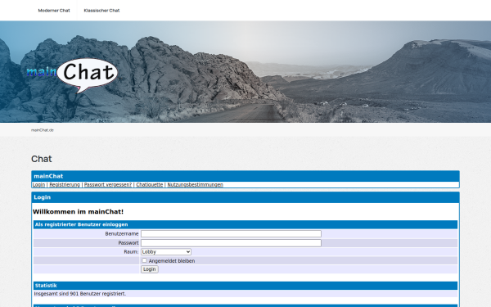Screen dimensions: 491x307
Task: Expand the Raum dropdown showing Lobby
Action: point(166,251)
